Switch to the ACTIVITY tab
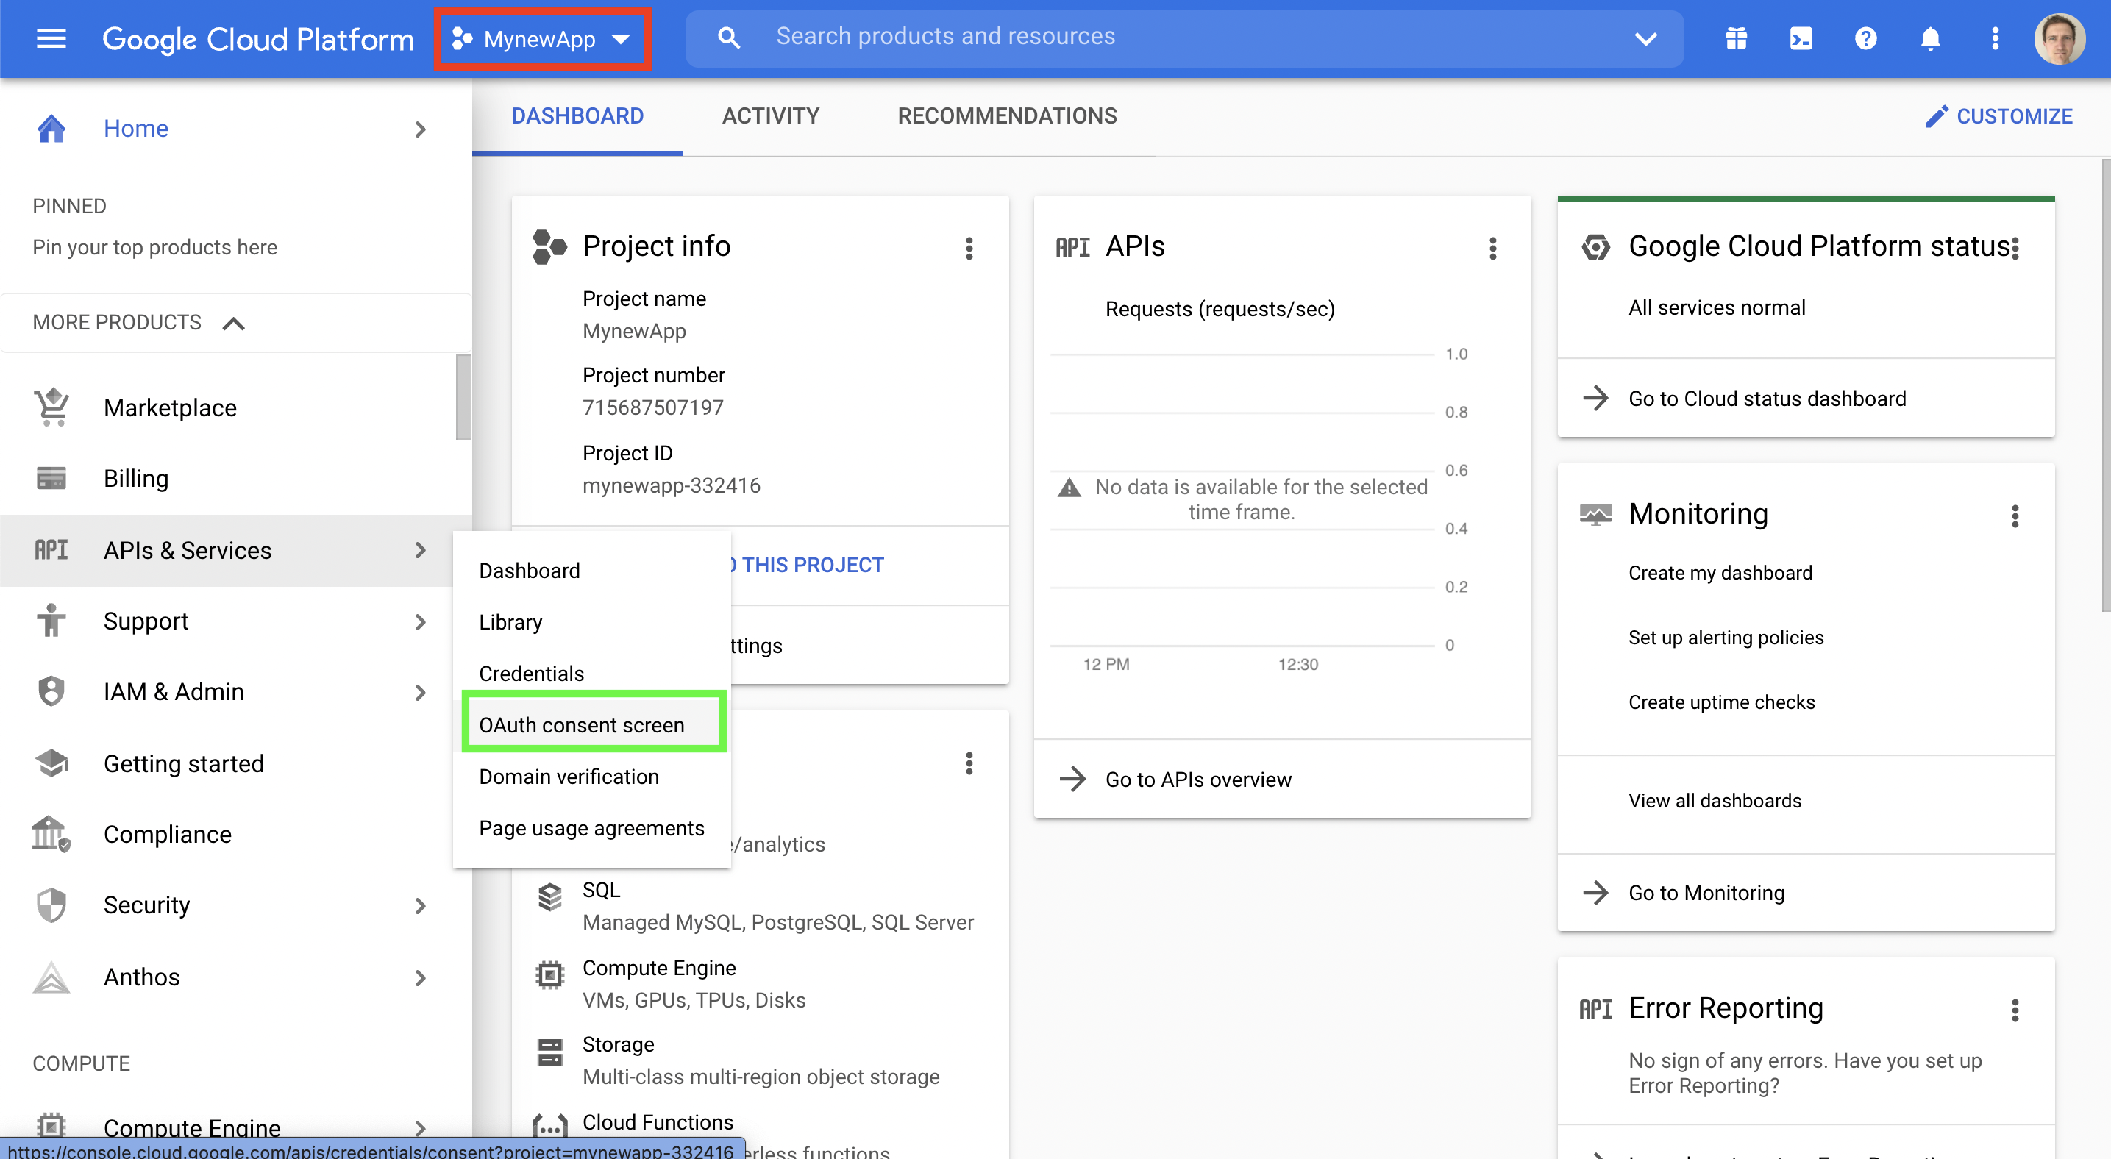The height and width of the screenshot is (1159, 2111). [770, 116]
